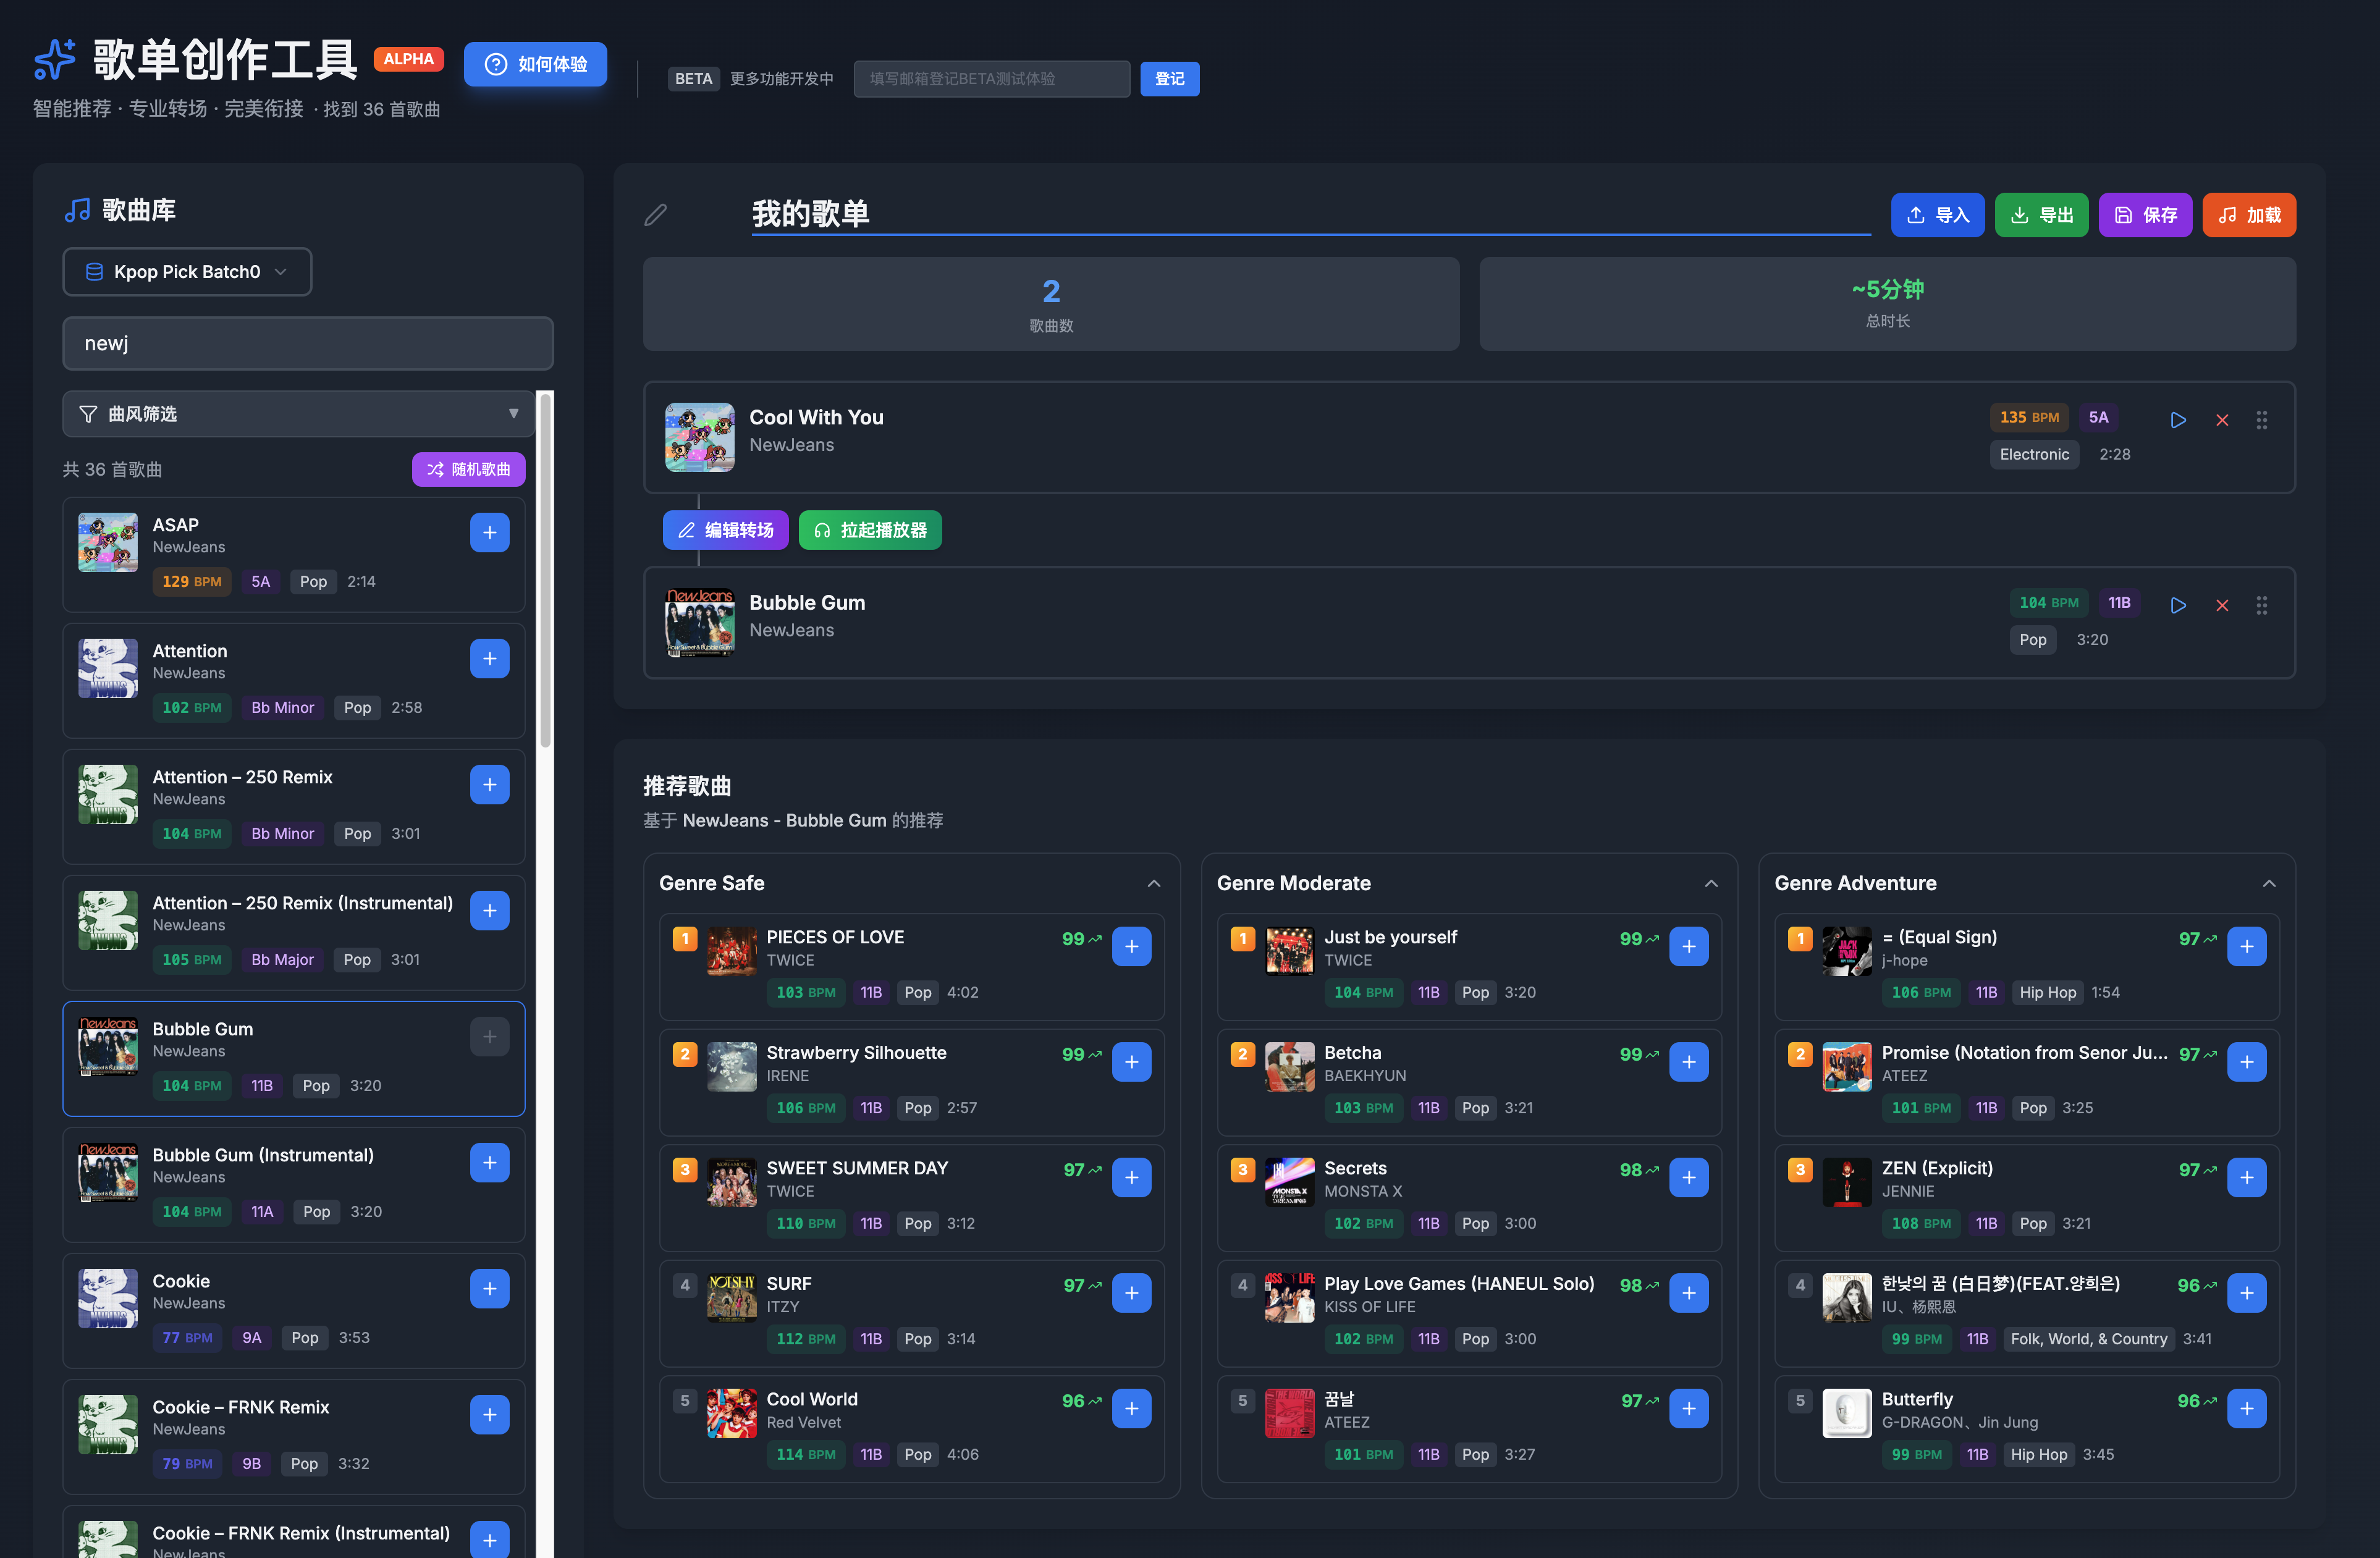Add ASAP by NewJeans to playlist
This screenshot has height=1558, width=2380.
[x=490, y=533]
